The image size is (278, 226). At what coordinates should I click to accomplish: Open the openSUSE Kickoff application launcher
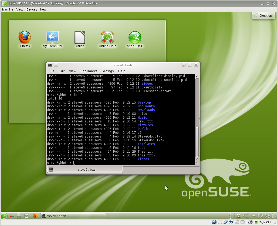(x=4, y=216)
